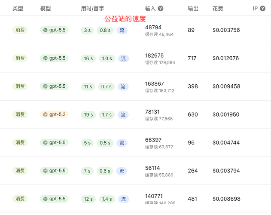The image size is (271, 215).
Task: Click the input value 48794
Action: pyautogui.click(x=153, y=28)
